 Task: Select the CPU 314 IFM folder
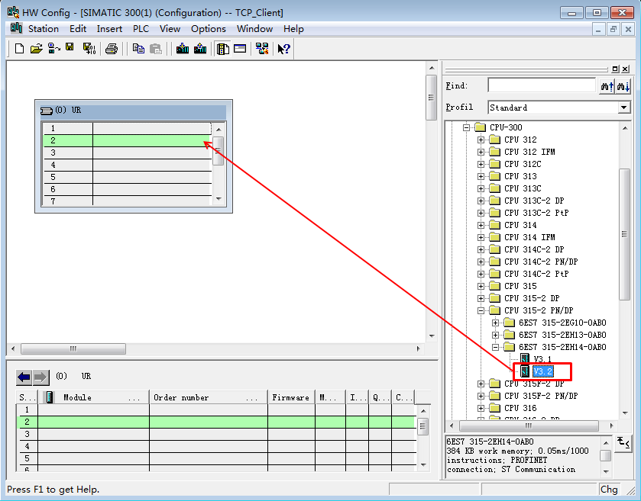tap(529, 237)
